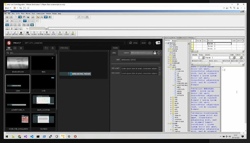Expand the SHOW folder in directory tree
The image size is (250, 143).
point(169,67)
